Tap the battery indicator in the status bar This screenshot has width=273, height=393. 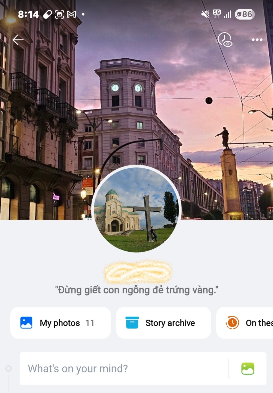click(x=244, y=14)
